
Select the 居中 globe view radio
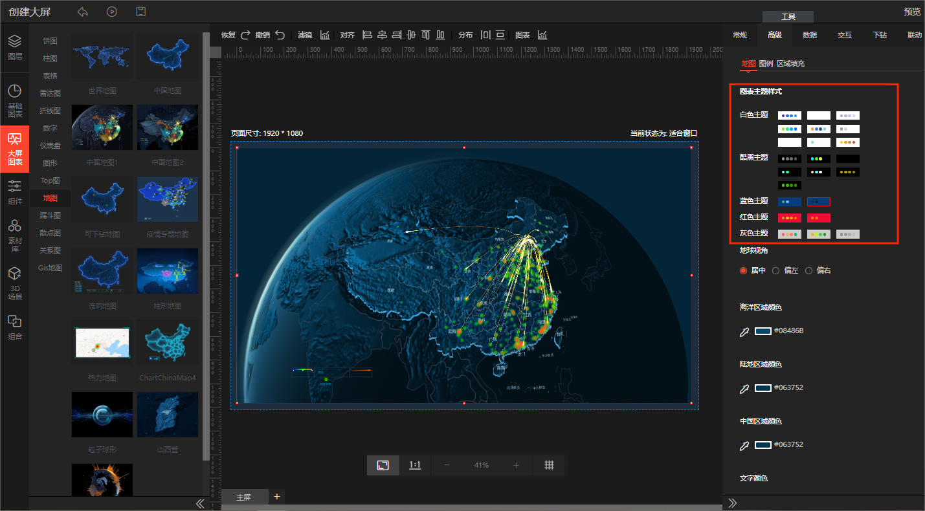tap(743, 270)
